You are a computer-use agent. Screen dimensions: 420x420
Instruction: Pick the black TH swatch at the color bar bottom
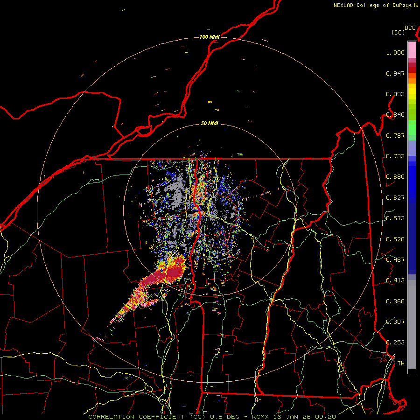[412, 371]
